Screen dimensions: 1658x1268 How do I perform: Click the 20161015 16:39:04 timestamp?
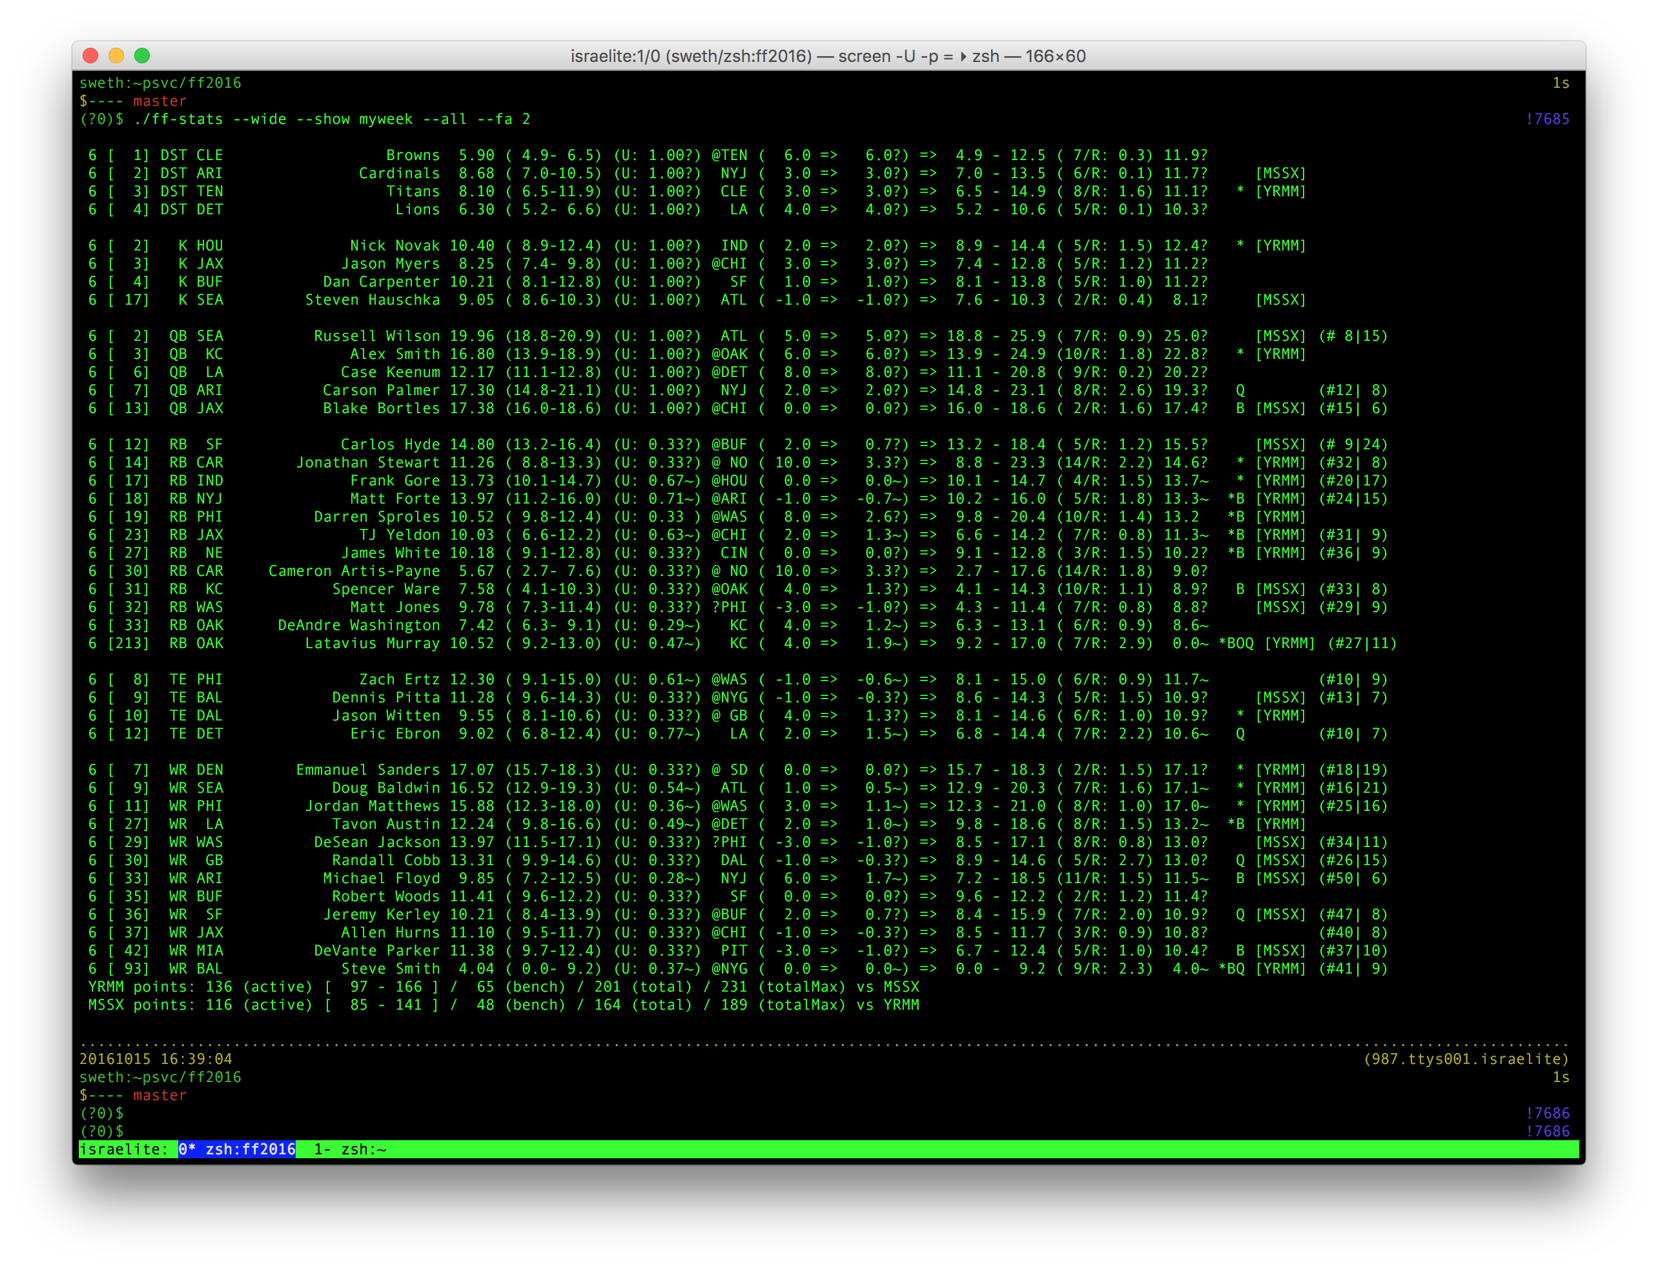pos(156,1059)
